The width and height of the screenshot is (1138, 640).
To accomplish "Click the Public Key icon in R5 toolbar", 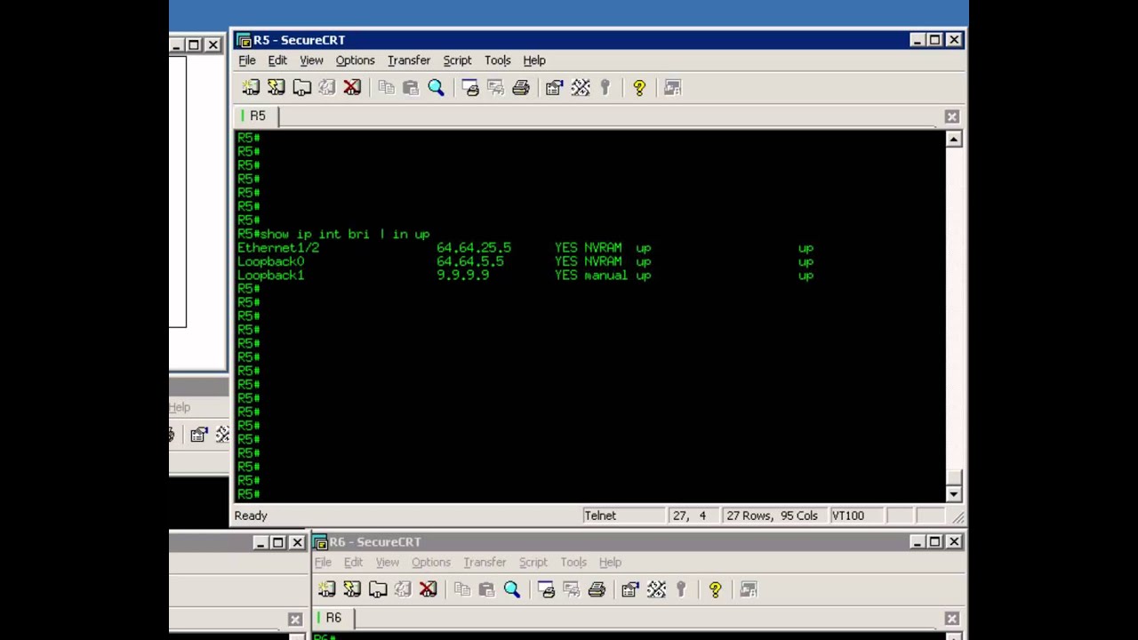I will [605, 87].
